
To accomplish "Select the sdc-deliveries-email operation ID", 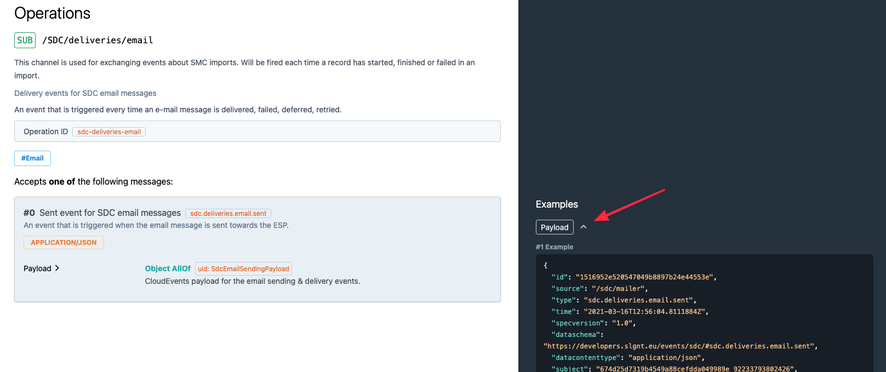I will (109, 132).
